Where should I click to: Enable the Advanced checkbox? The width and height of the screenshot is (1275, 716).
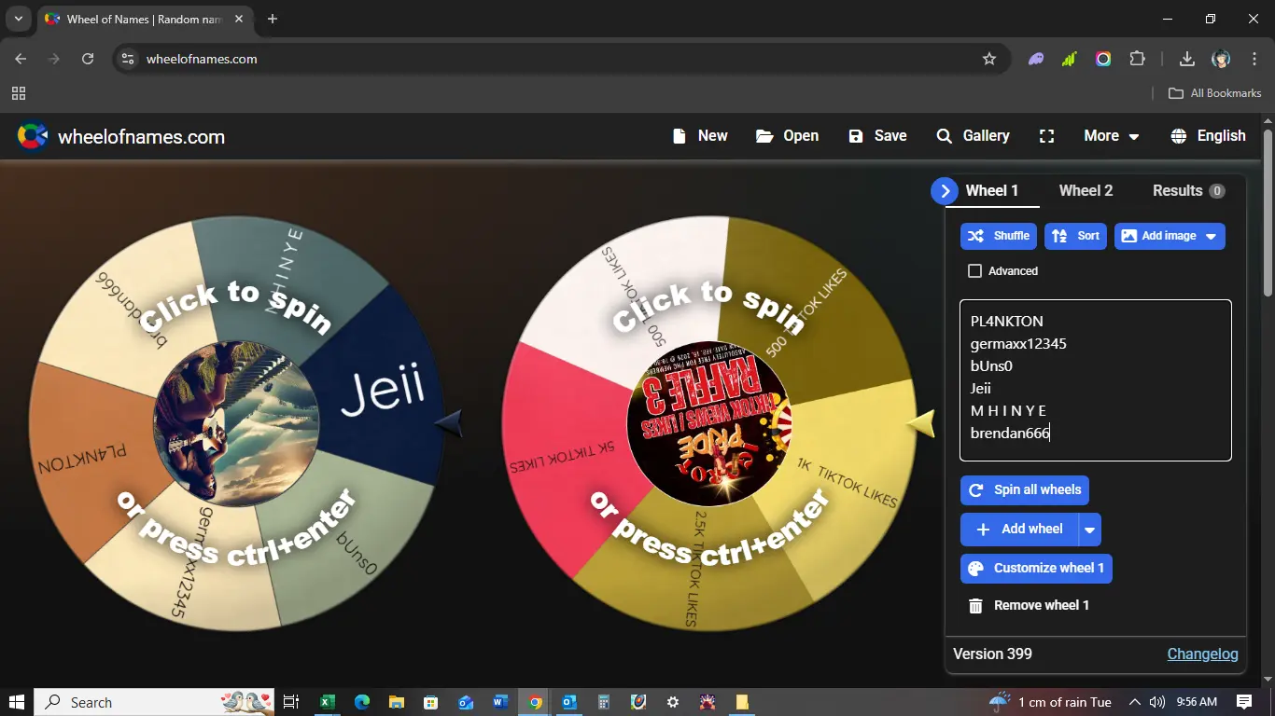pyautogui.click(x=975, y=271)
